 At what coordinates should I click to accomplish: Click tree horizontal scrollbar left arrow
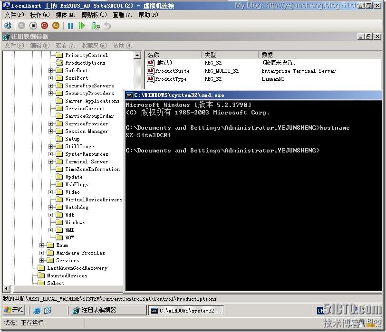(6, 288)
